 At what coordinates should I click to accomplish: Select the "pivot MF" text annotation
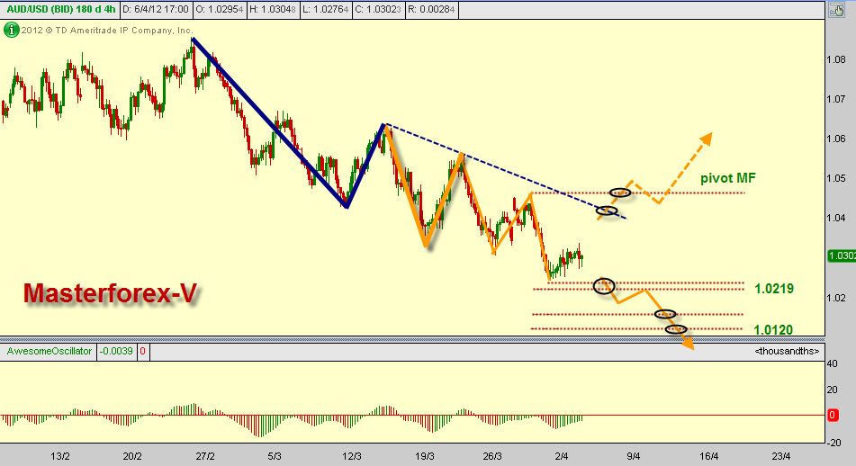[x=727, y=178]
